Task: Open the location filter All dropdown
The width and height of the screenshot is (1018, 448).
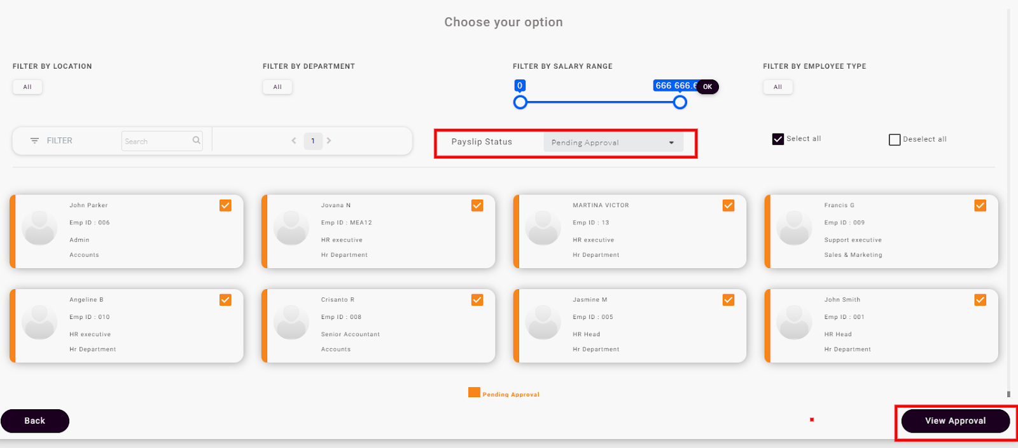Action: [x=27, y=87]
